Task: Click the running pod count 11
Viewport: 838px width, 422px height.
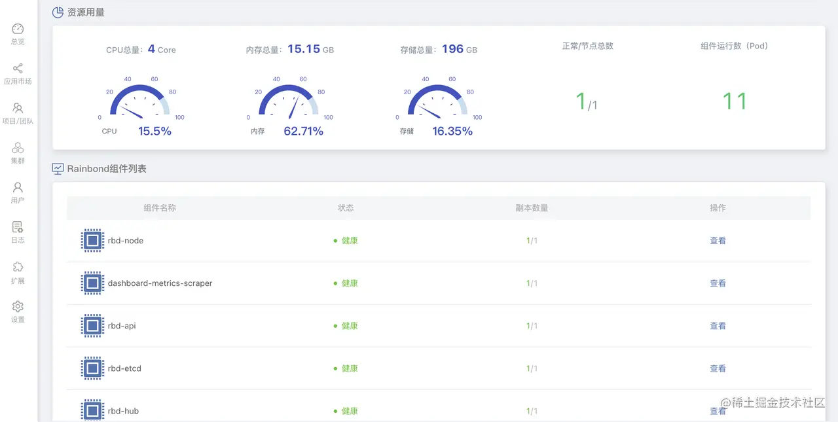Action: pyautogui.click(x=735, y=101)
